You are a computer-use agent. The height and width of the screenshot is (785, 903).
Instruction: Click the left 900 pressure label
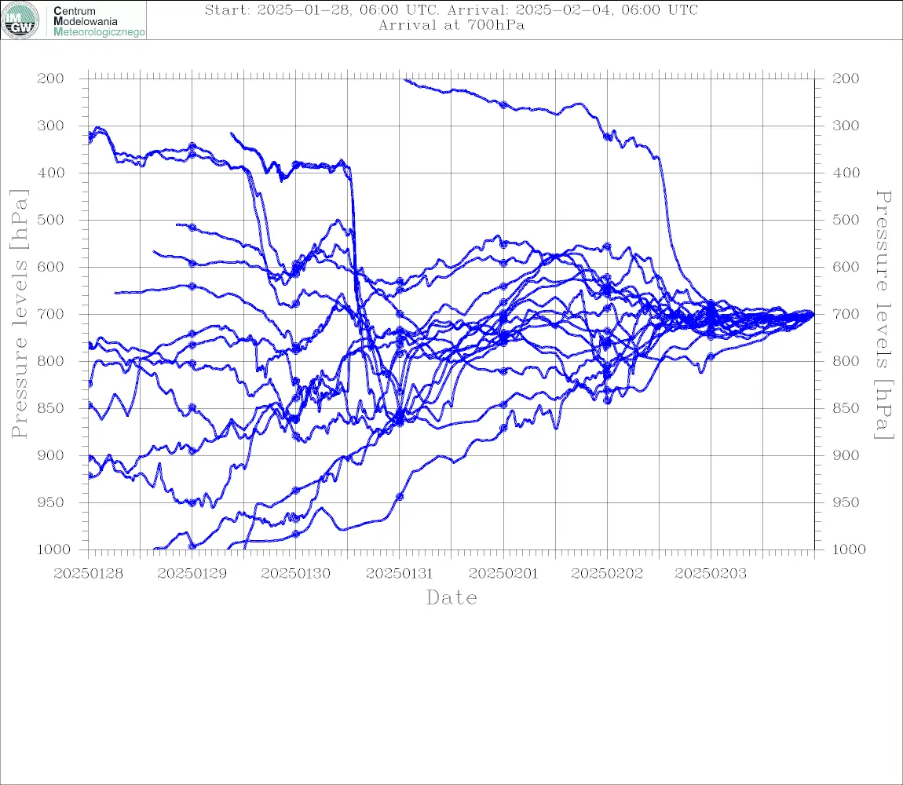50,455
